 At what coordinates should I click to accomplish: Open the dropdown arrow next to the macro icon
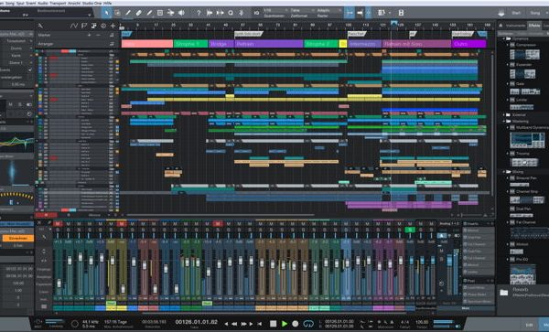coord(390,13)
